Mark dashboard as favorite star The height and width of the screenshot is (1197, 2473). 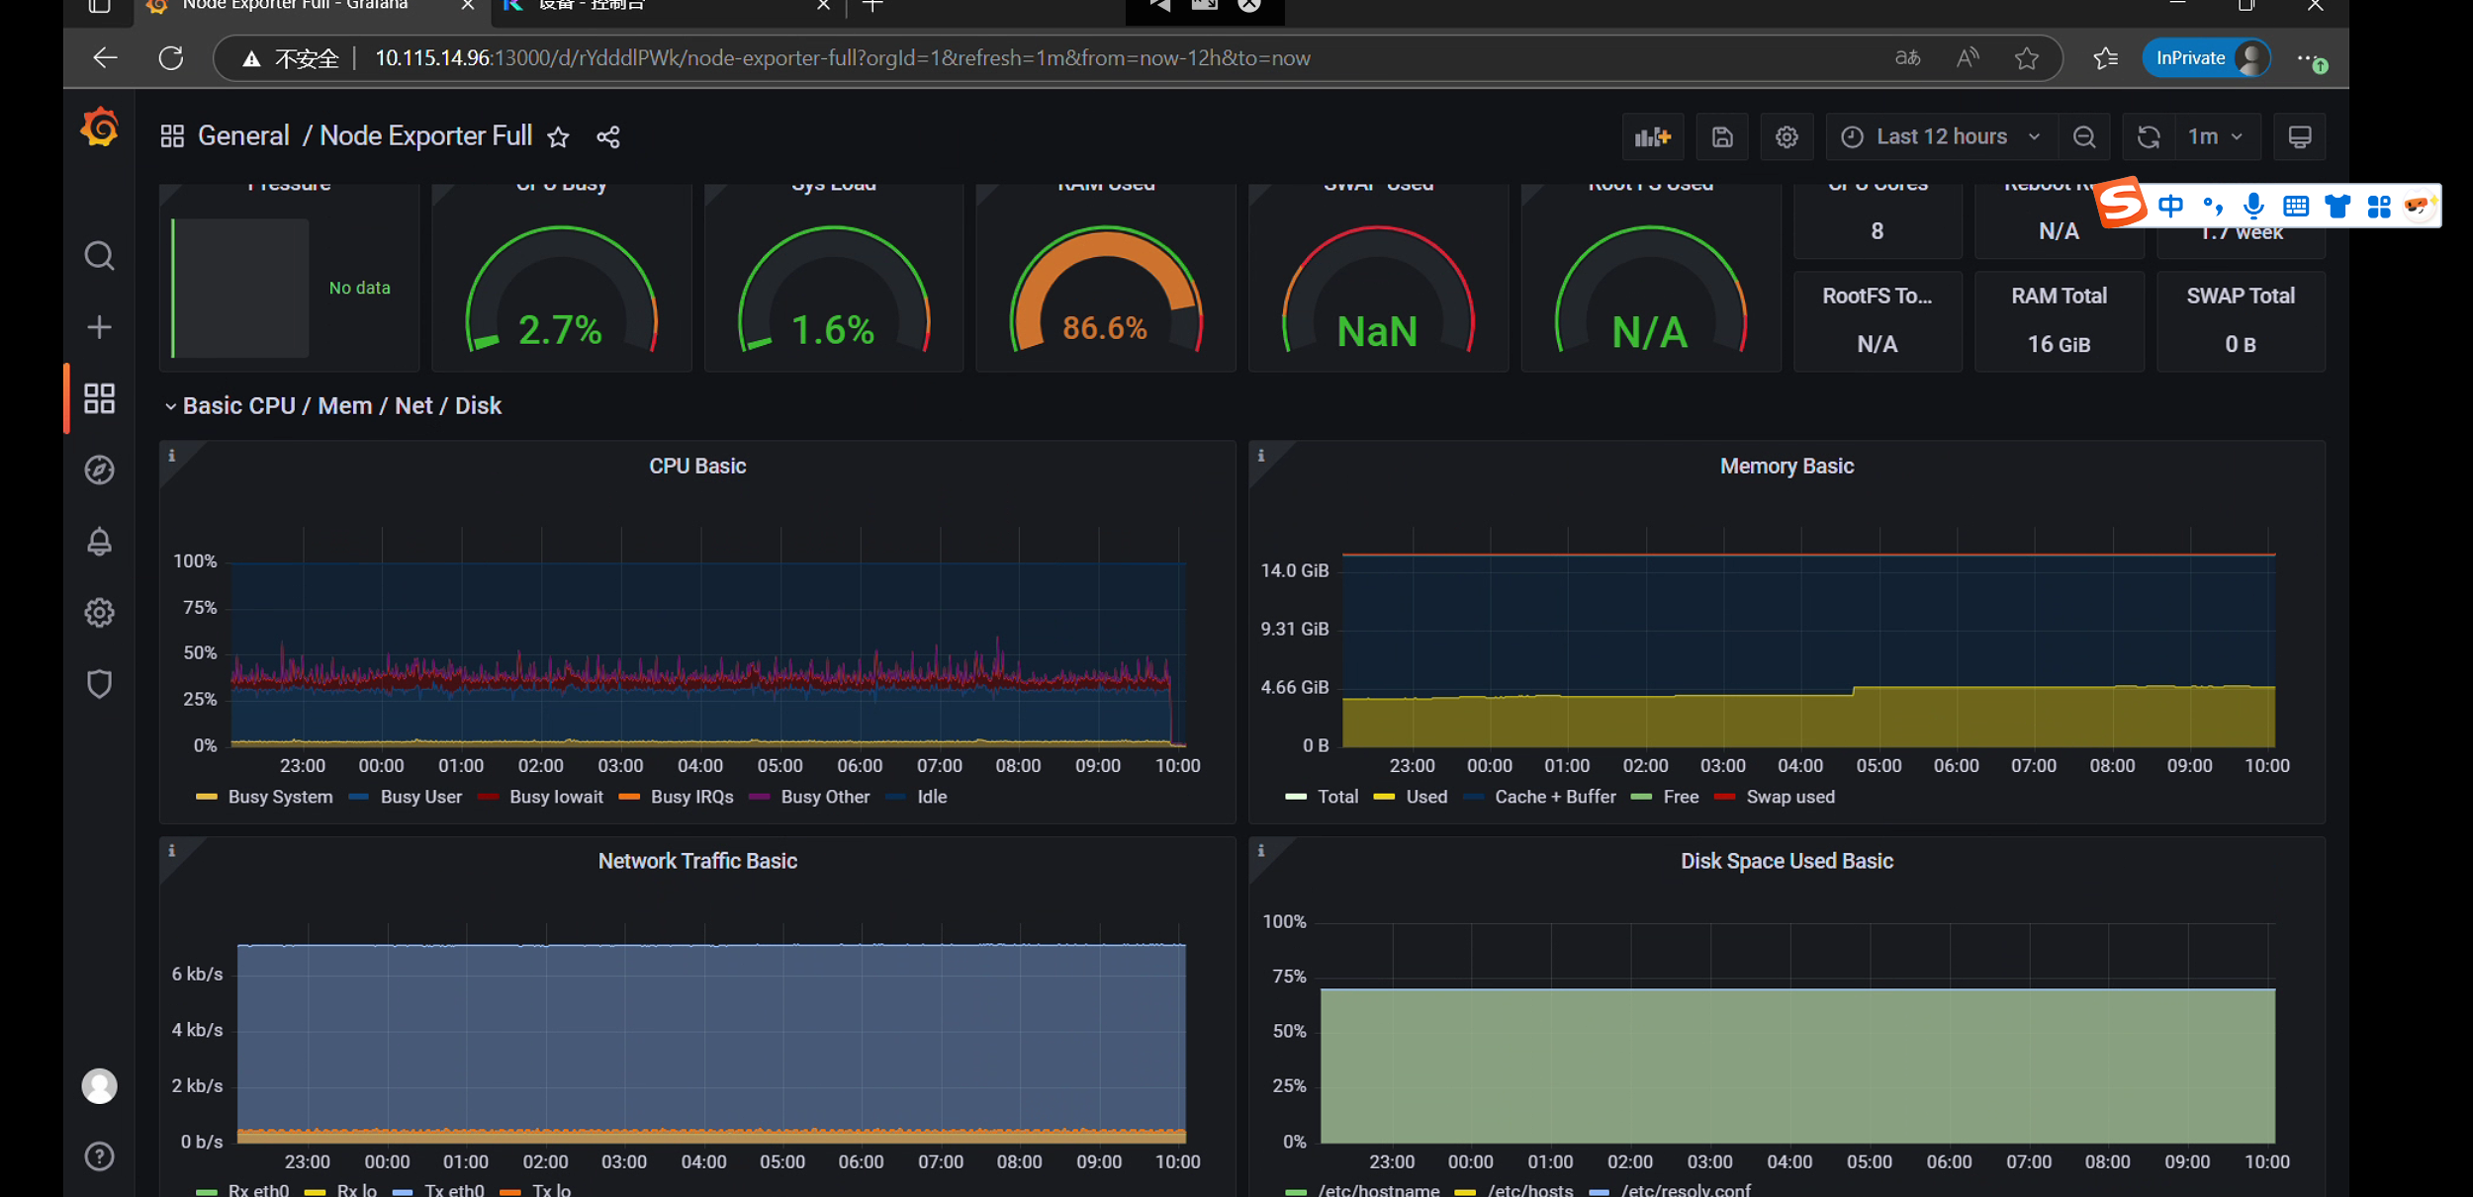559,137
